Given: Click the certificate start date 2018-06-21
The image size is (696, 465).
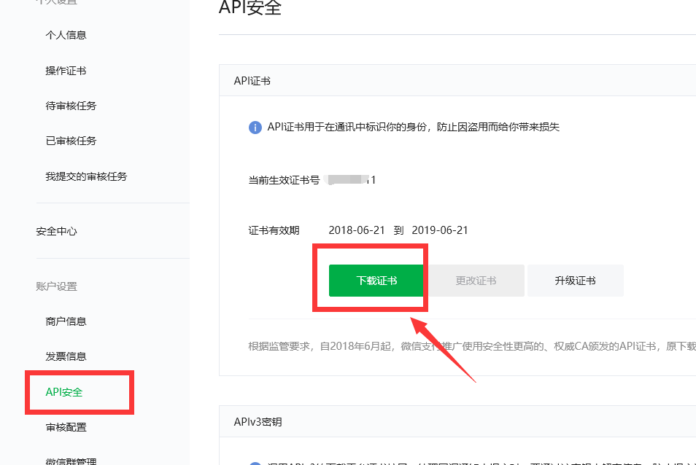Looking at the screenshot, I should [357, 230].
